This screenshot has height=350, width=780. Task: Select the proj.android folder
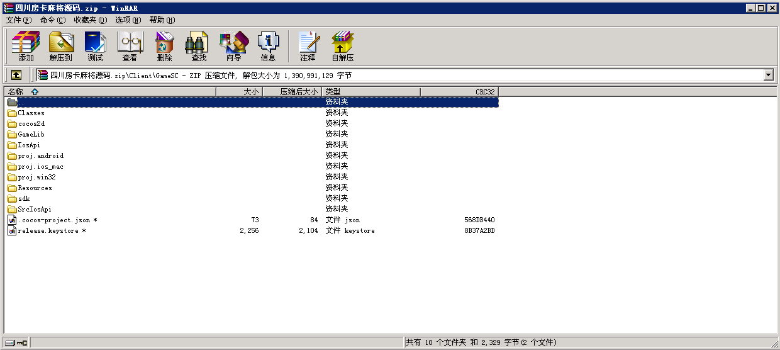pyautogui.click(x=40, y=156)
